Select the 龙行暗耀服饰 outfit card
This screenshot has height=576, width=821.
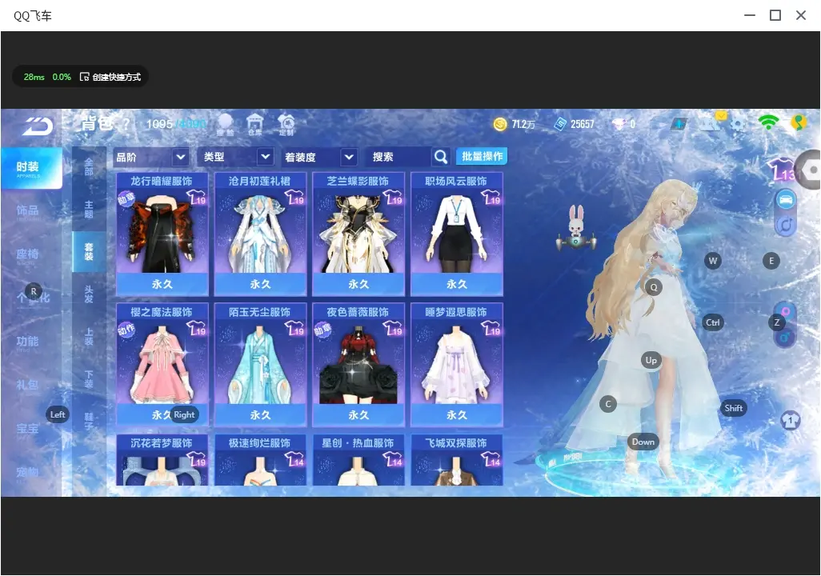(162, 234)
